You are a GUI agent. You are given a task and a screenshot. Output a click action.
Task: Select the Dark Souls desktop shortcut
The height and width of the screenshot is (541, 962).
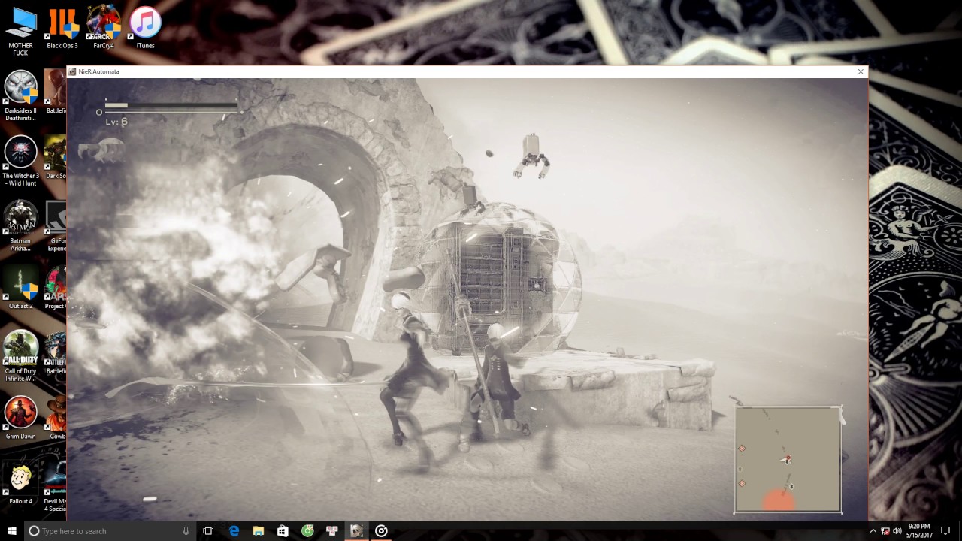pyautogui.click(x=56, y=157)
